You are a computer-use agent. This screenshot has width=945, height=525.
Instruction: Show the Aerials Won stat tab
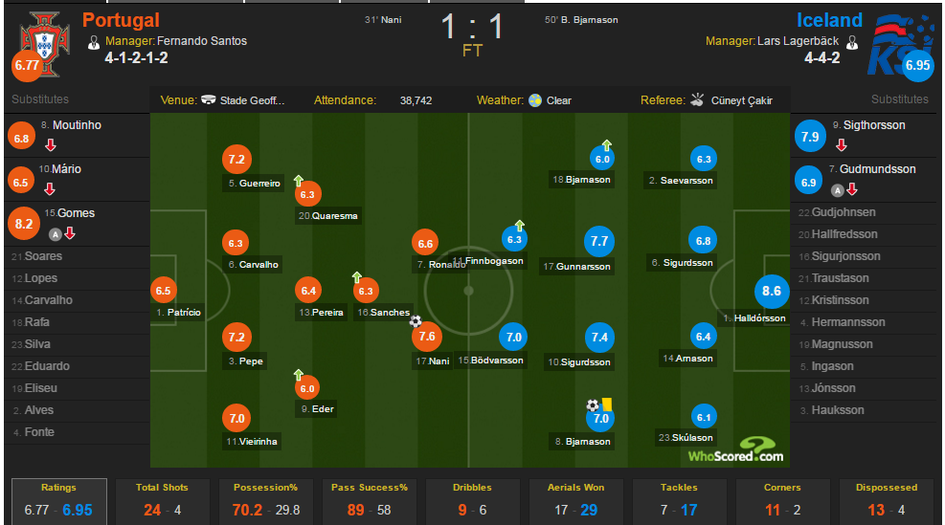click(575, 500)
